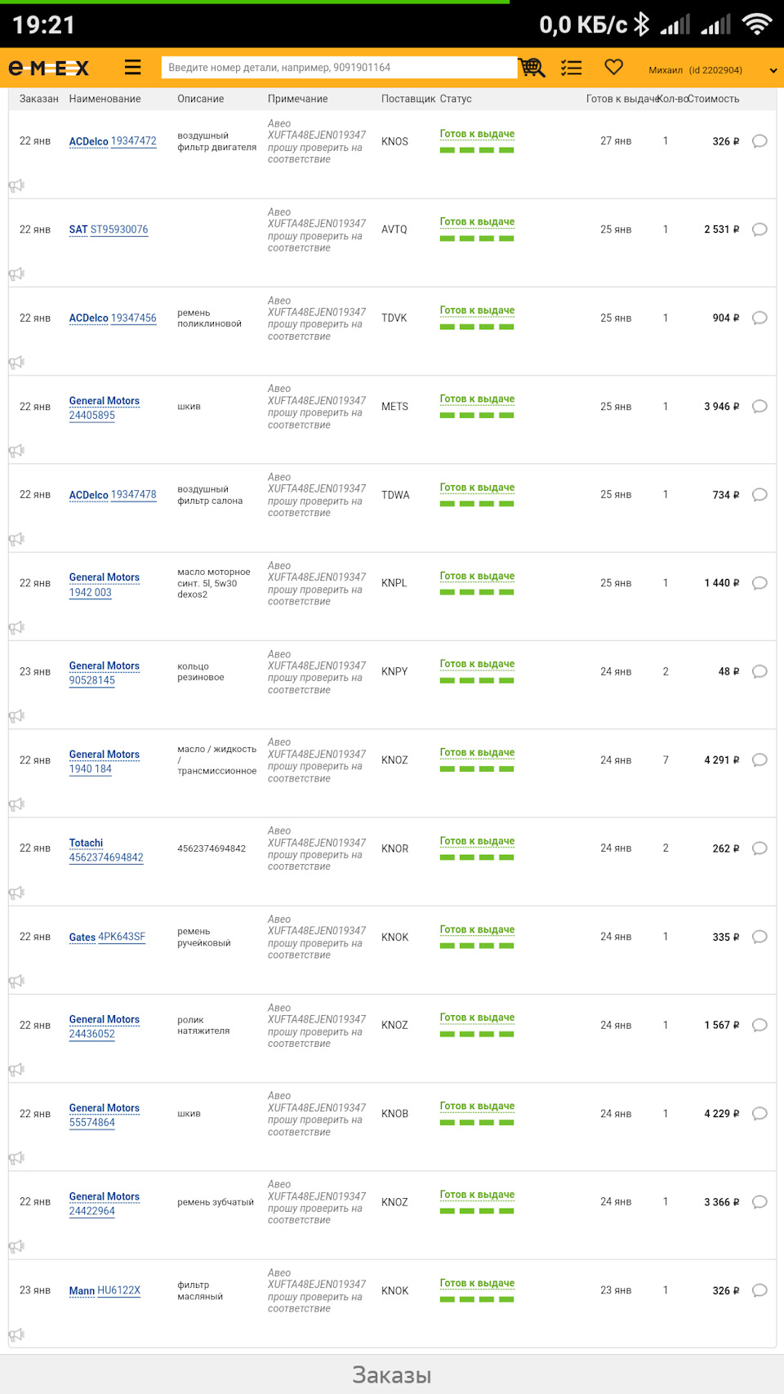Open the hamburger menu

(x=133, y=68)
